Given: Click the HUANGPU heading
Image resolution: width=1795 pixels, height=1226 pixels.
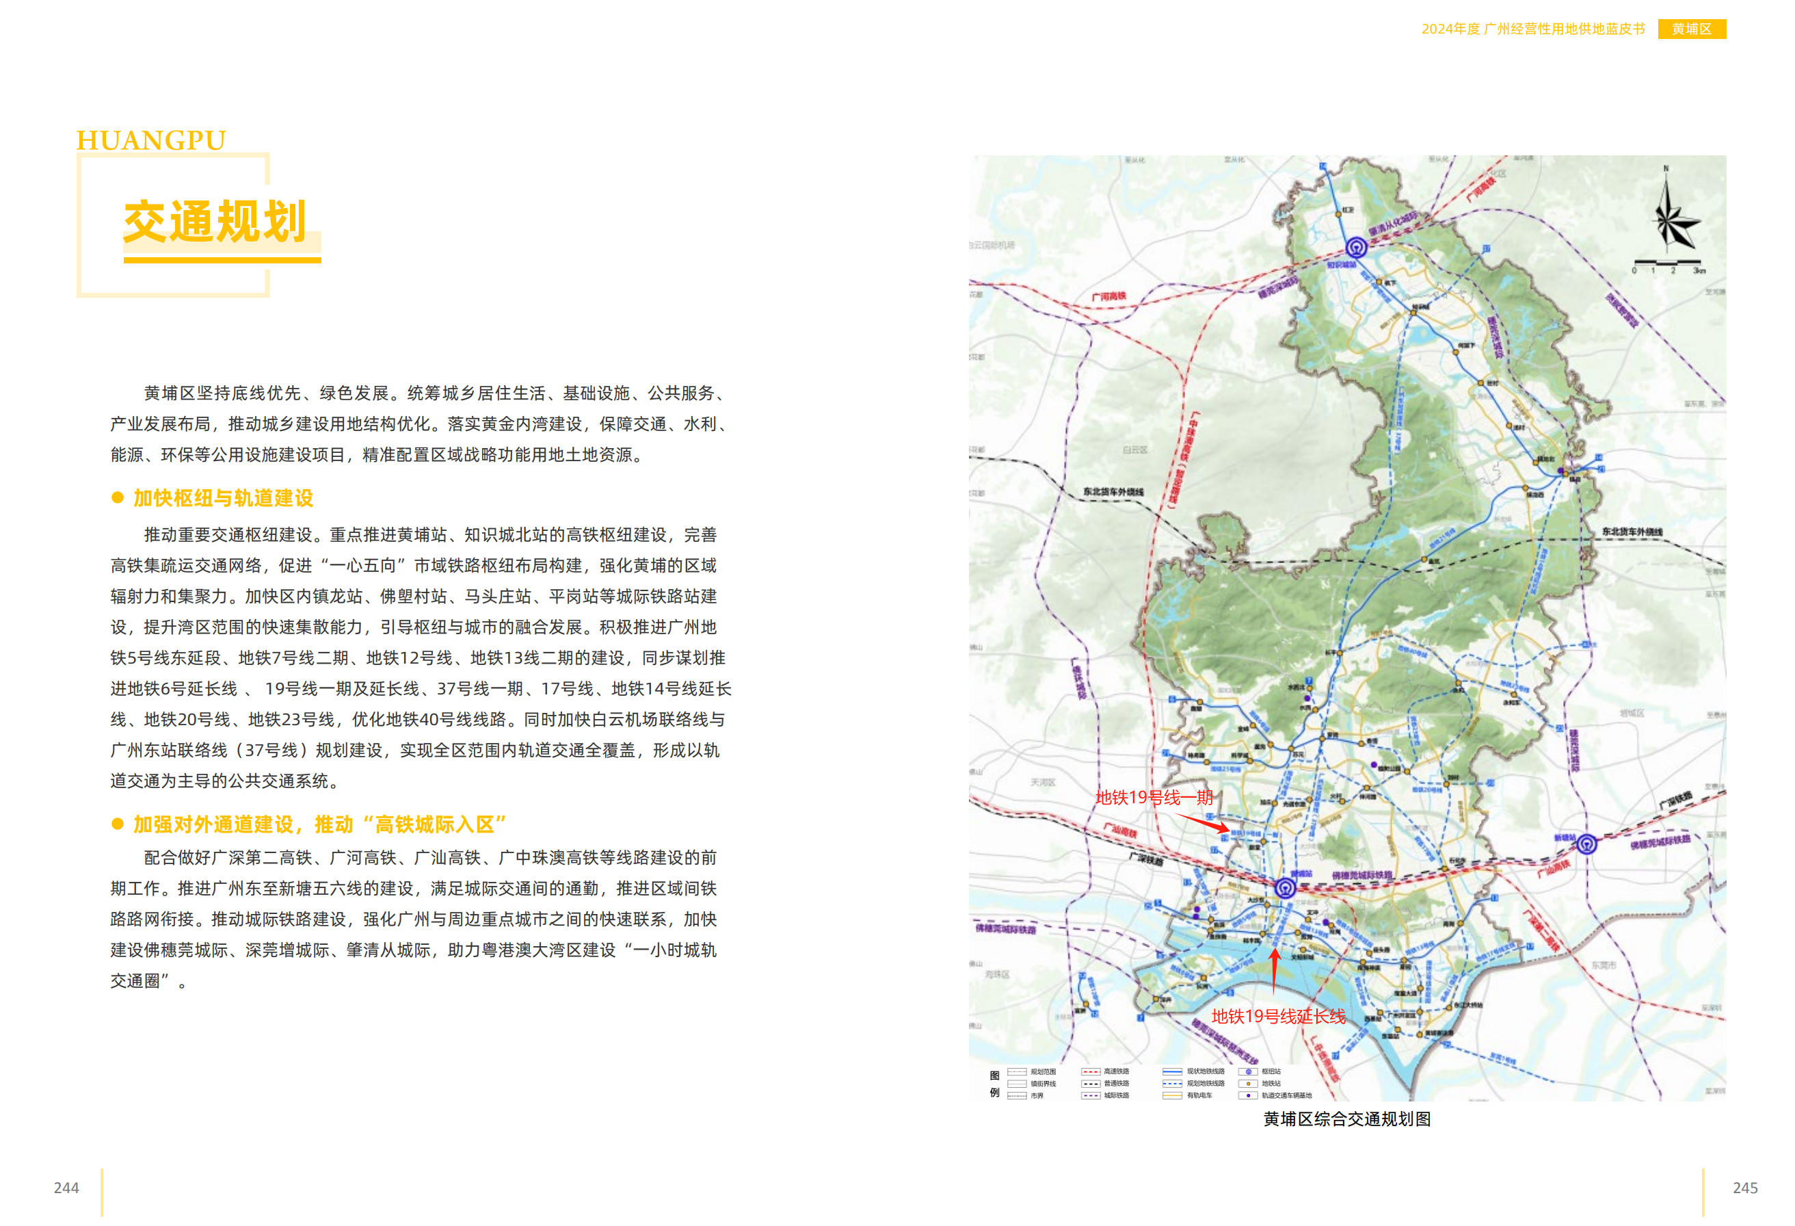Looking at the screenshot, I should pos(151,141).
